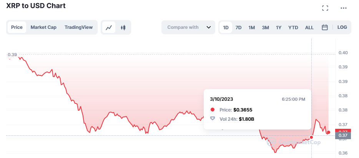
Task: Open fullscreen chart mode icon
Action: (325, 8)
